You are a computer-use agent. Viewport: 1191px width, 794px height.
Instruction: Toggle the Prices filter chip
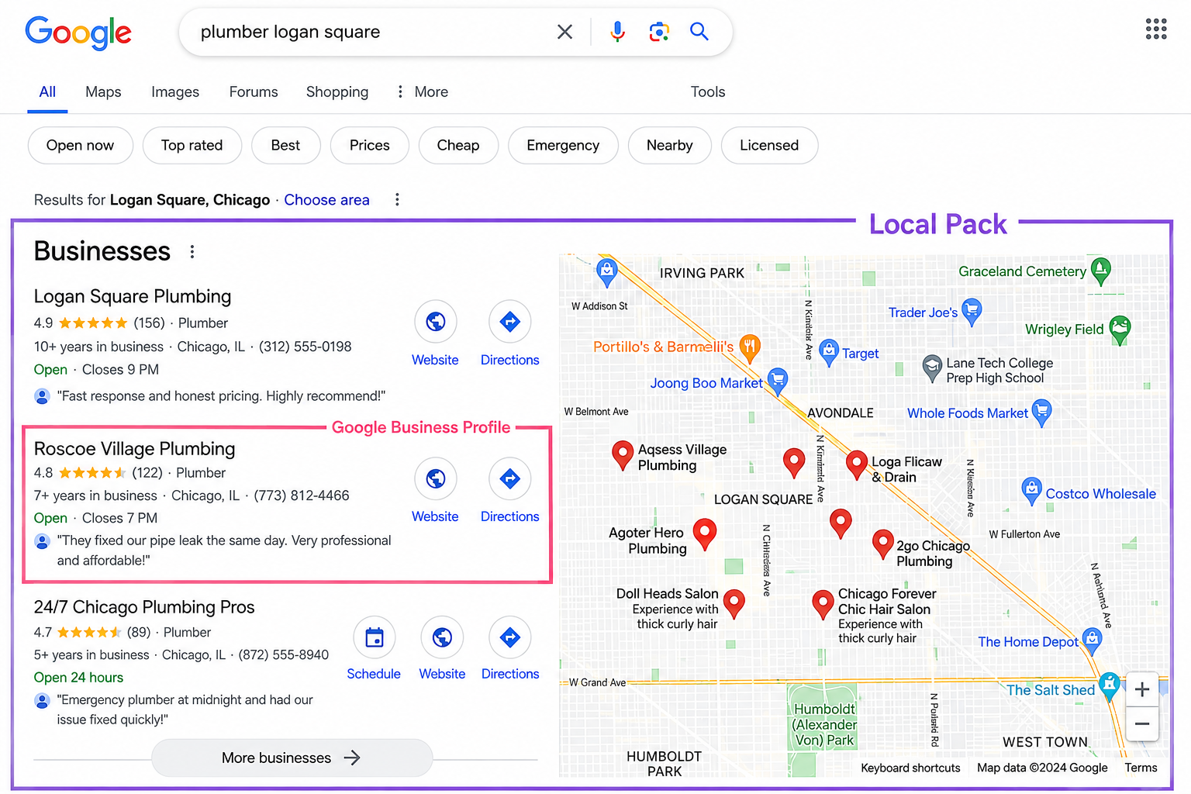point(369,145)
